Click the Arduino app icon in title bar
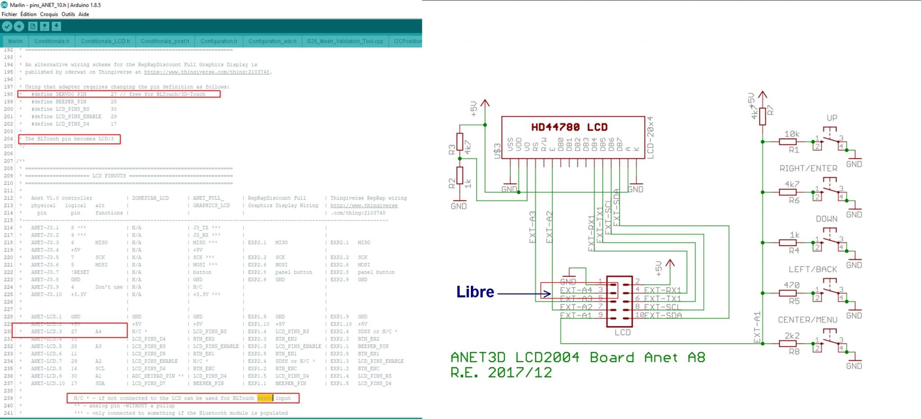This screenshot has height=419, width=921. pyautogui.click(x=4, y=5)
